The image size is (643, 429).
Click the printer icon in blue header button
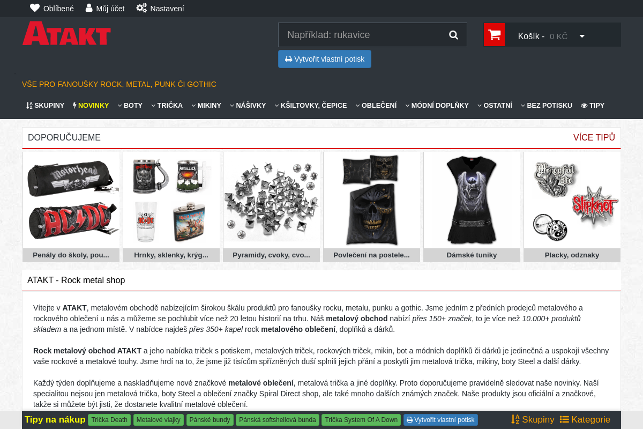pyautogui.click(x=288, y=59)
